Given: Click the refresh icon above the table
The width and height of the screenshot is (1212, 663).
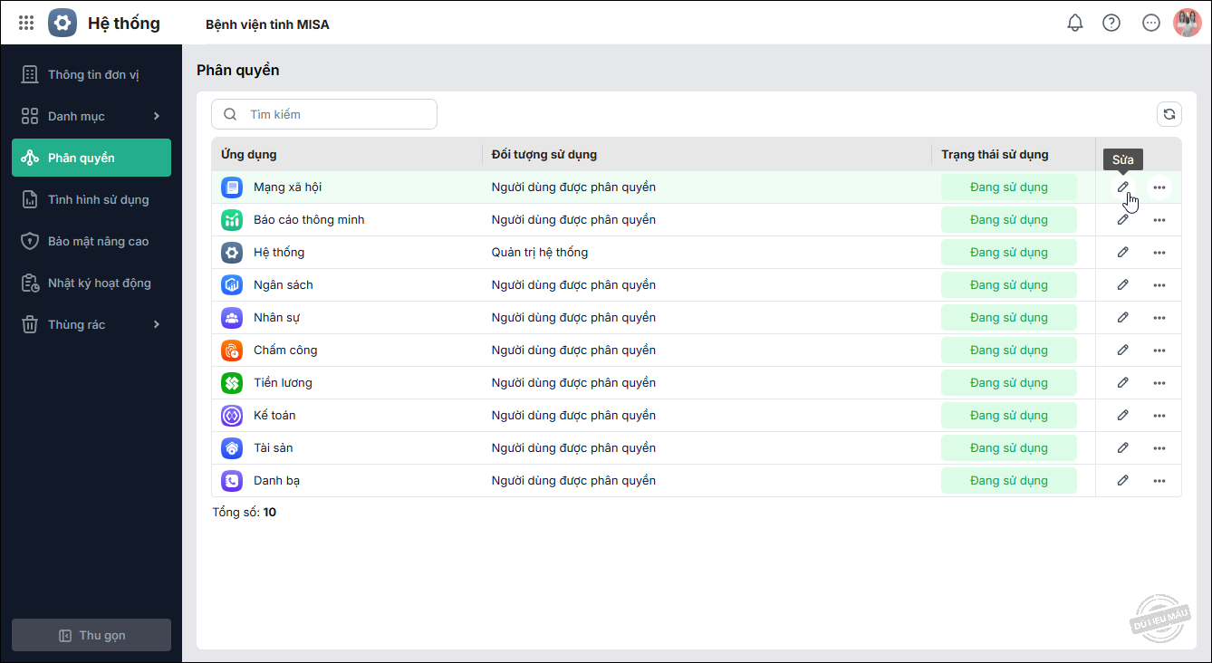Looking at the screenshot, I should pyautogui.click(x=1169, y=114).
